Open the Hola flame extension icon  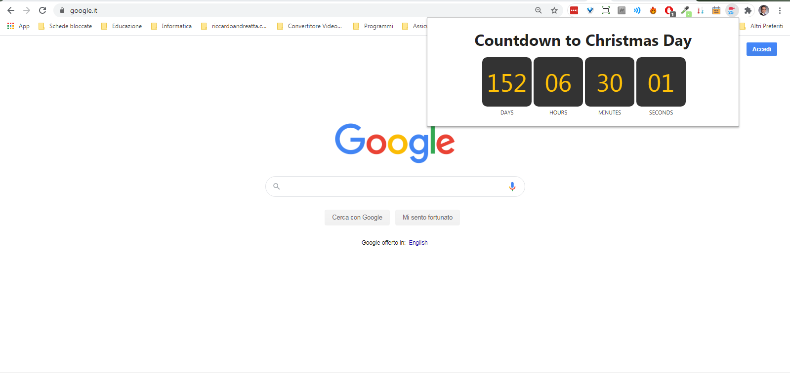pos(653,10)
